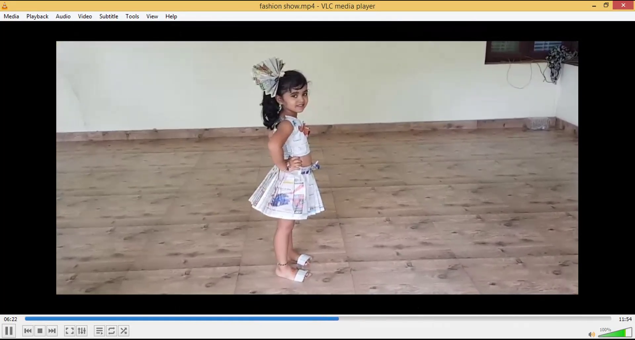Open the Media menu
Image resolution: width=635 pixels, height=340 pixels.
pyautogui.click(x=11, y=16)
